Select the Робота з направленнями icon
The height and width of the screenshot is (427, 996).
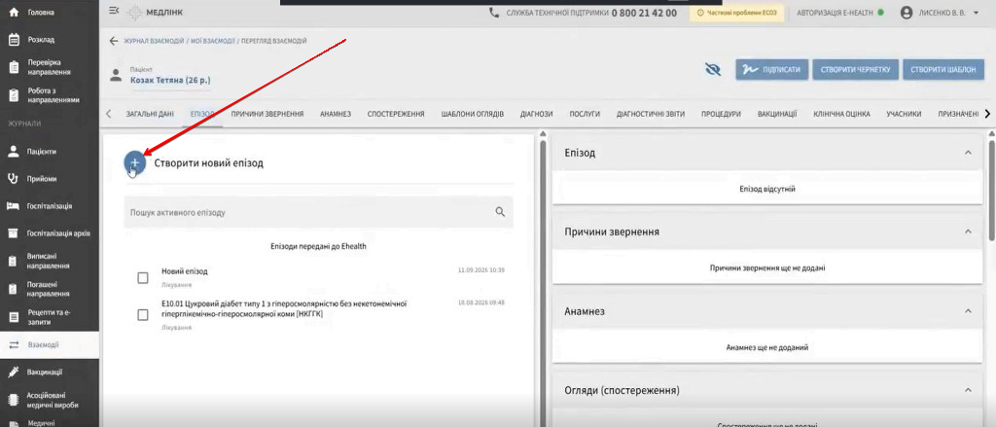tap(14, 95)
